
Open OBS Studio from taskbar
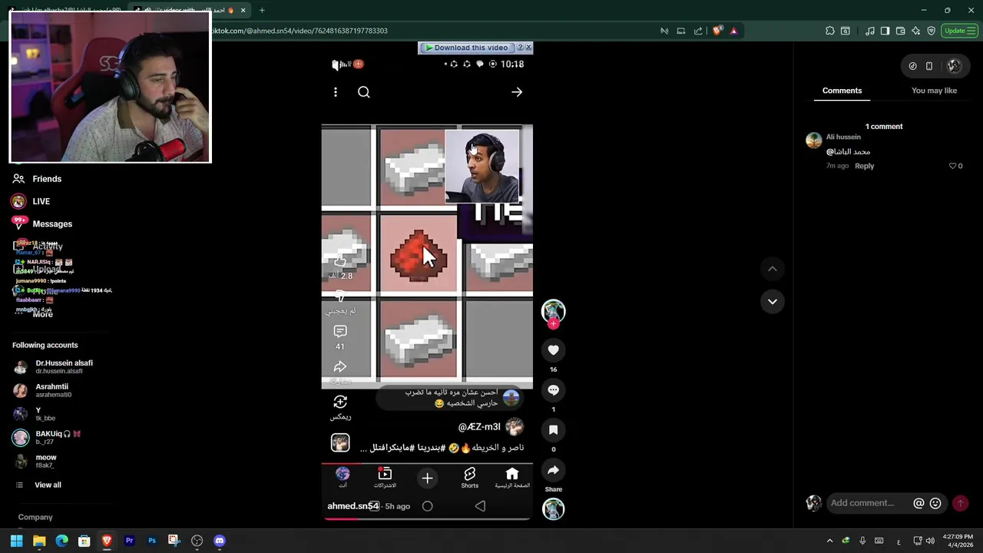(197, 541)
